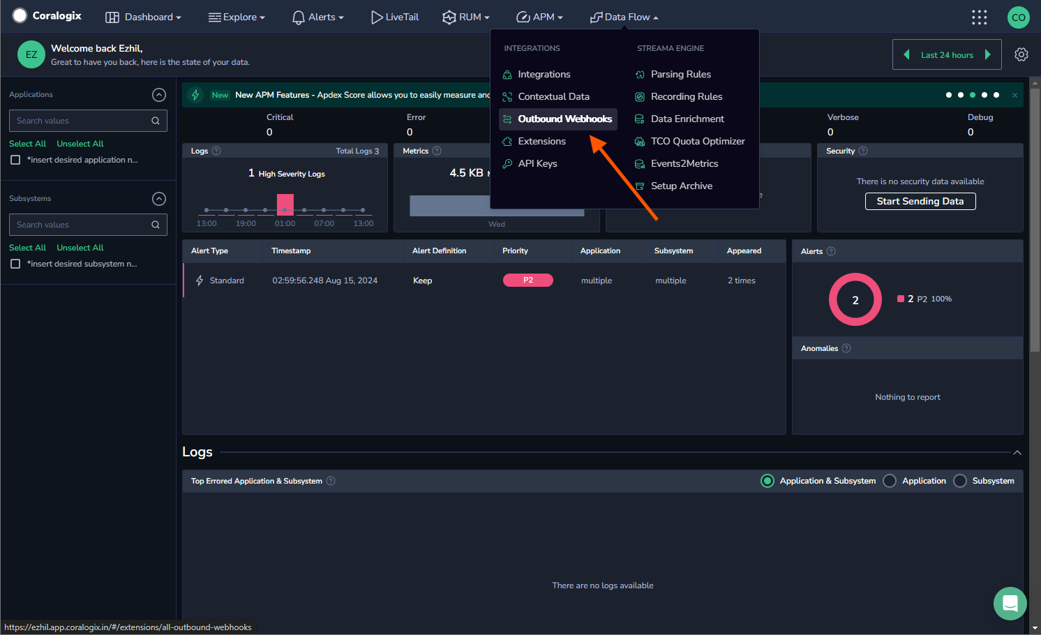Open the CO account avatar

1019,17
